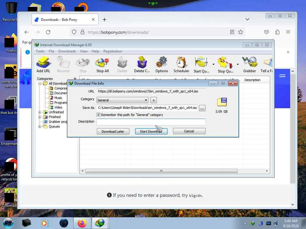Click the Save to Pocket icon
The width and height of the screenshot is (306, 229).
267,32
